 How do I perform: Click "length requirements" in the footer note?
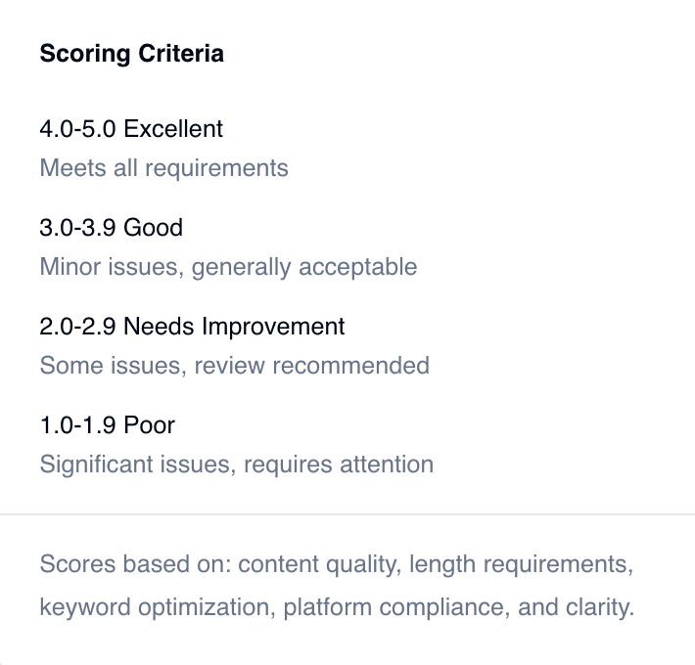(x=520, y=565)
